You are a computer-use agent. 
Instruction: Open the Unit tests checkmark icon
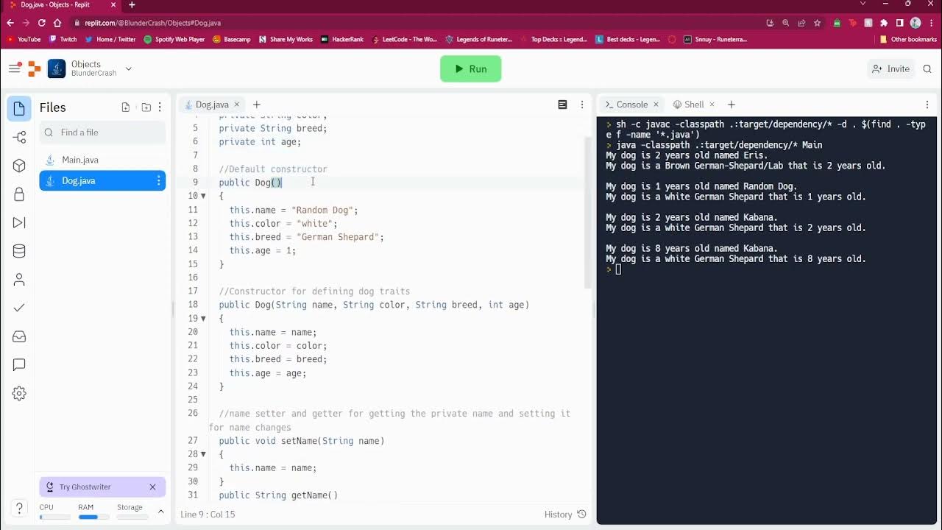[19, 308]
